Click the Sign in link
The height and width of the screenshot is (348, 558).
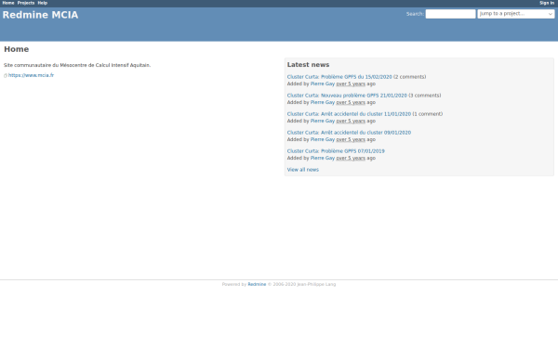pos(547,3)
